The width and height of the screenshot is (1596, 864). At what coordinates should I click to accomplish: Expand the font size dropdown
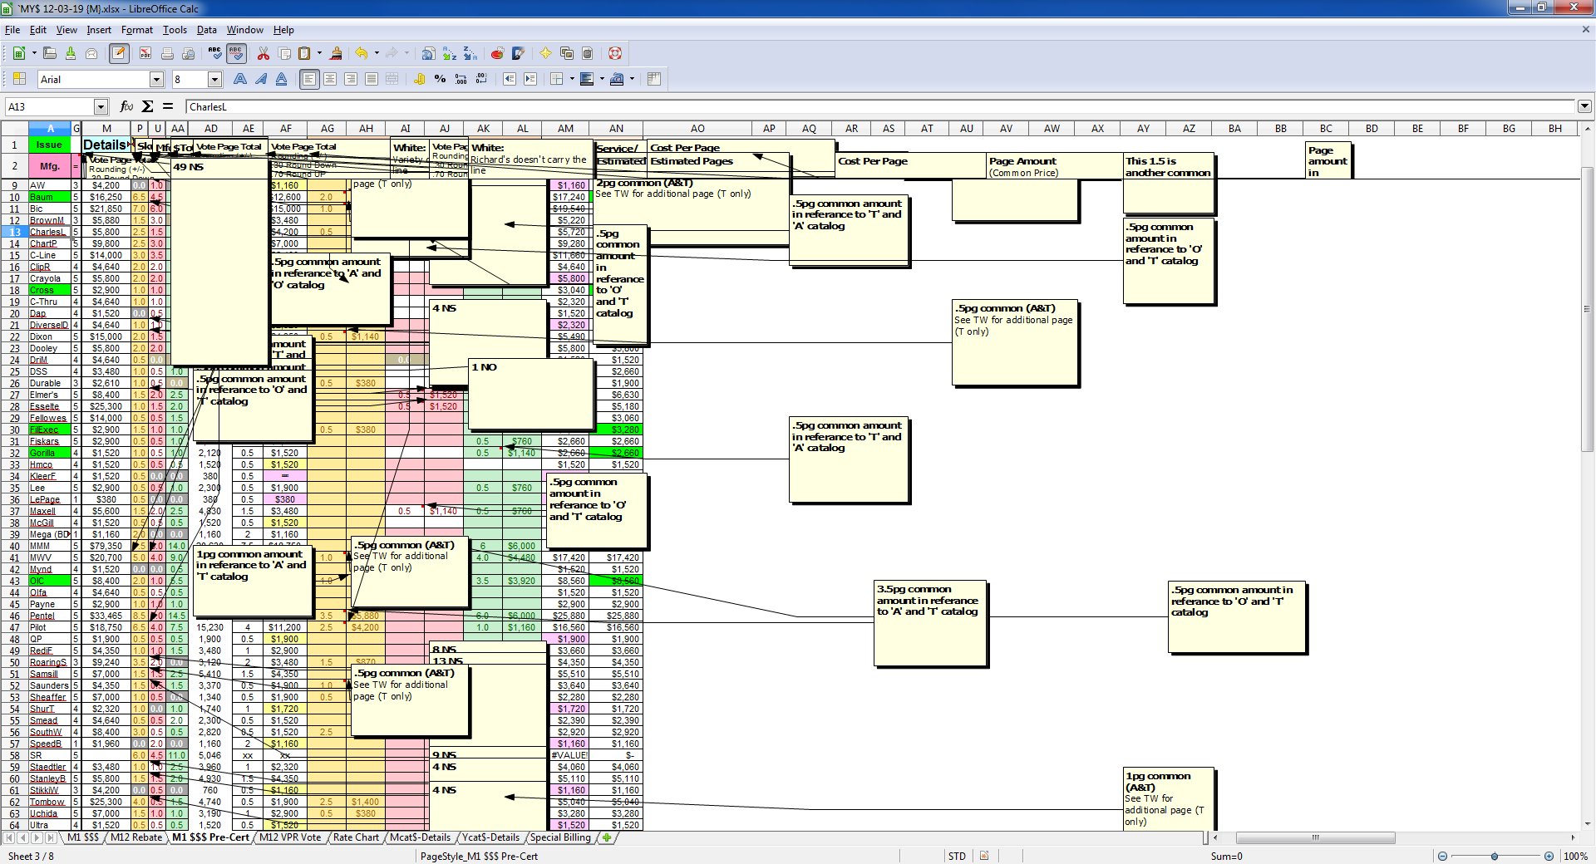click(214, 79)
